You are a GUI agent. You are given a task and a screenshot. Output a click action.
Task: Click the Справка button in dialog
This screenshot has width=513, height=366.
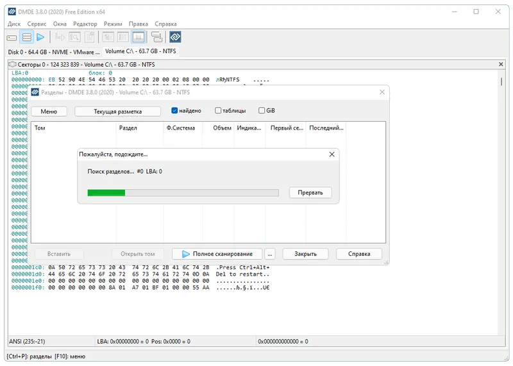359,254
